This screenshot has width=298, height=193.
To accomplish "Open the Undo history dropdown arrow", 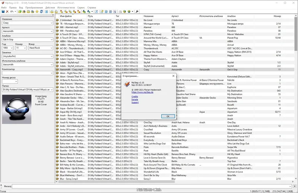I will click(x=15, y=12).
